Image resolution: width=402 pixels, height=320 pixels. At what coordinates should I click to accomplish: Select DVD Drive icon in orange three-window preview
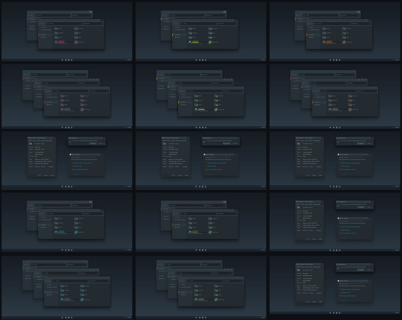point(350,110)
